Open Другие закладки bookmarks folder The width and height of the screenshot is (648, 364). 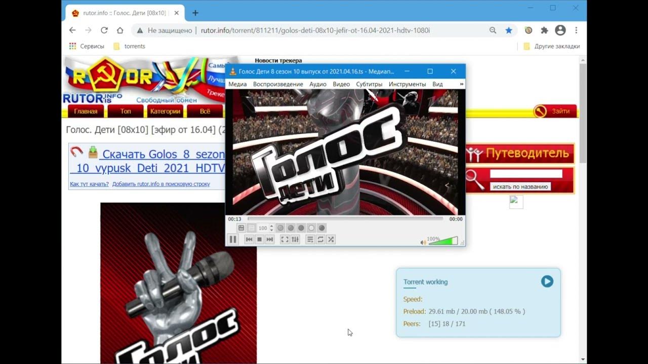pyautogui.click(x=552, y=46)
